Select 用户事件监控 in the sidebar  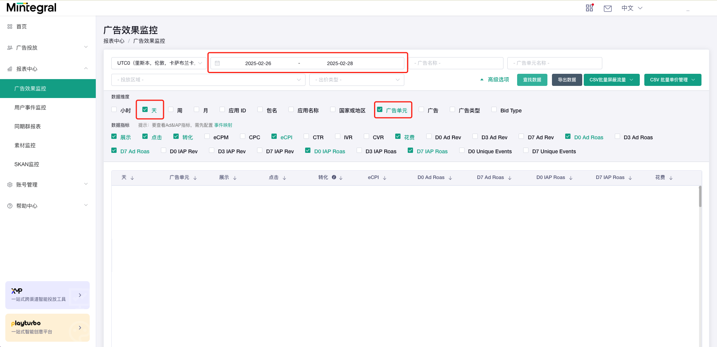[x=30, y=107]
